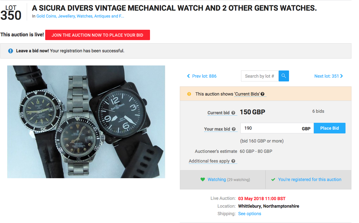The image size is (359, 223).
Task: Open the Gold Coins, Jewellery category link
Action: (80, 16)
